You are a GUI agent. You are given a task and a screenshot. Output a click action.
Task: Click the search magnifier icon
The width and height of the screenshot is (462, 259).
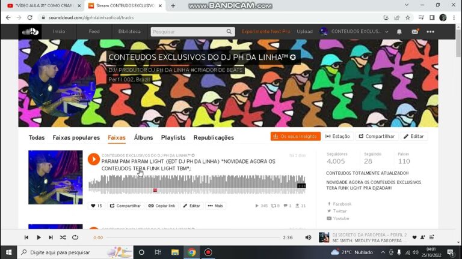(x=229, y=31)
